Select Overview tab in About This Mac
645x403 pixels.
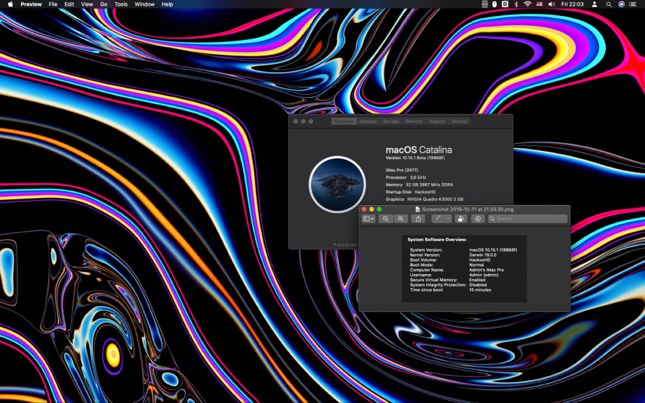point(344,121)
